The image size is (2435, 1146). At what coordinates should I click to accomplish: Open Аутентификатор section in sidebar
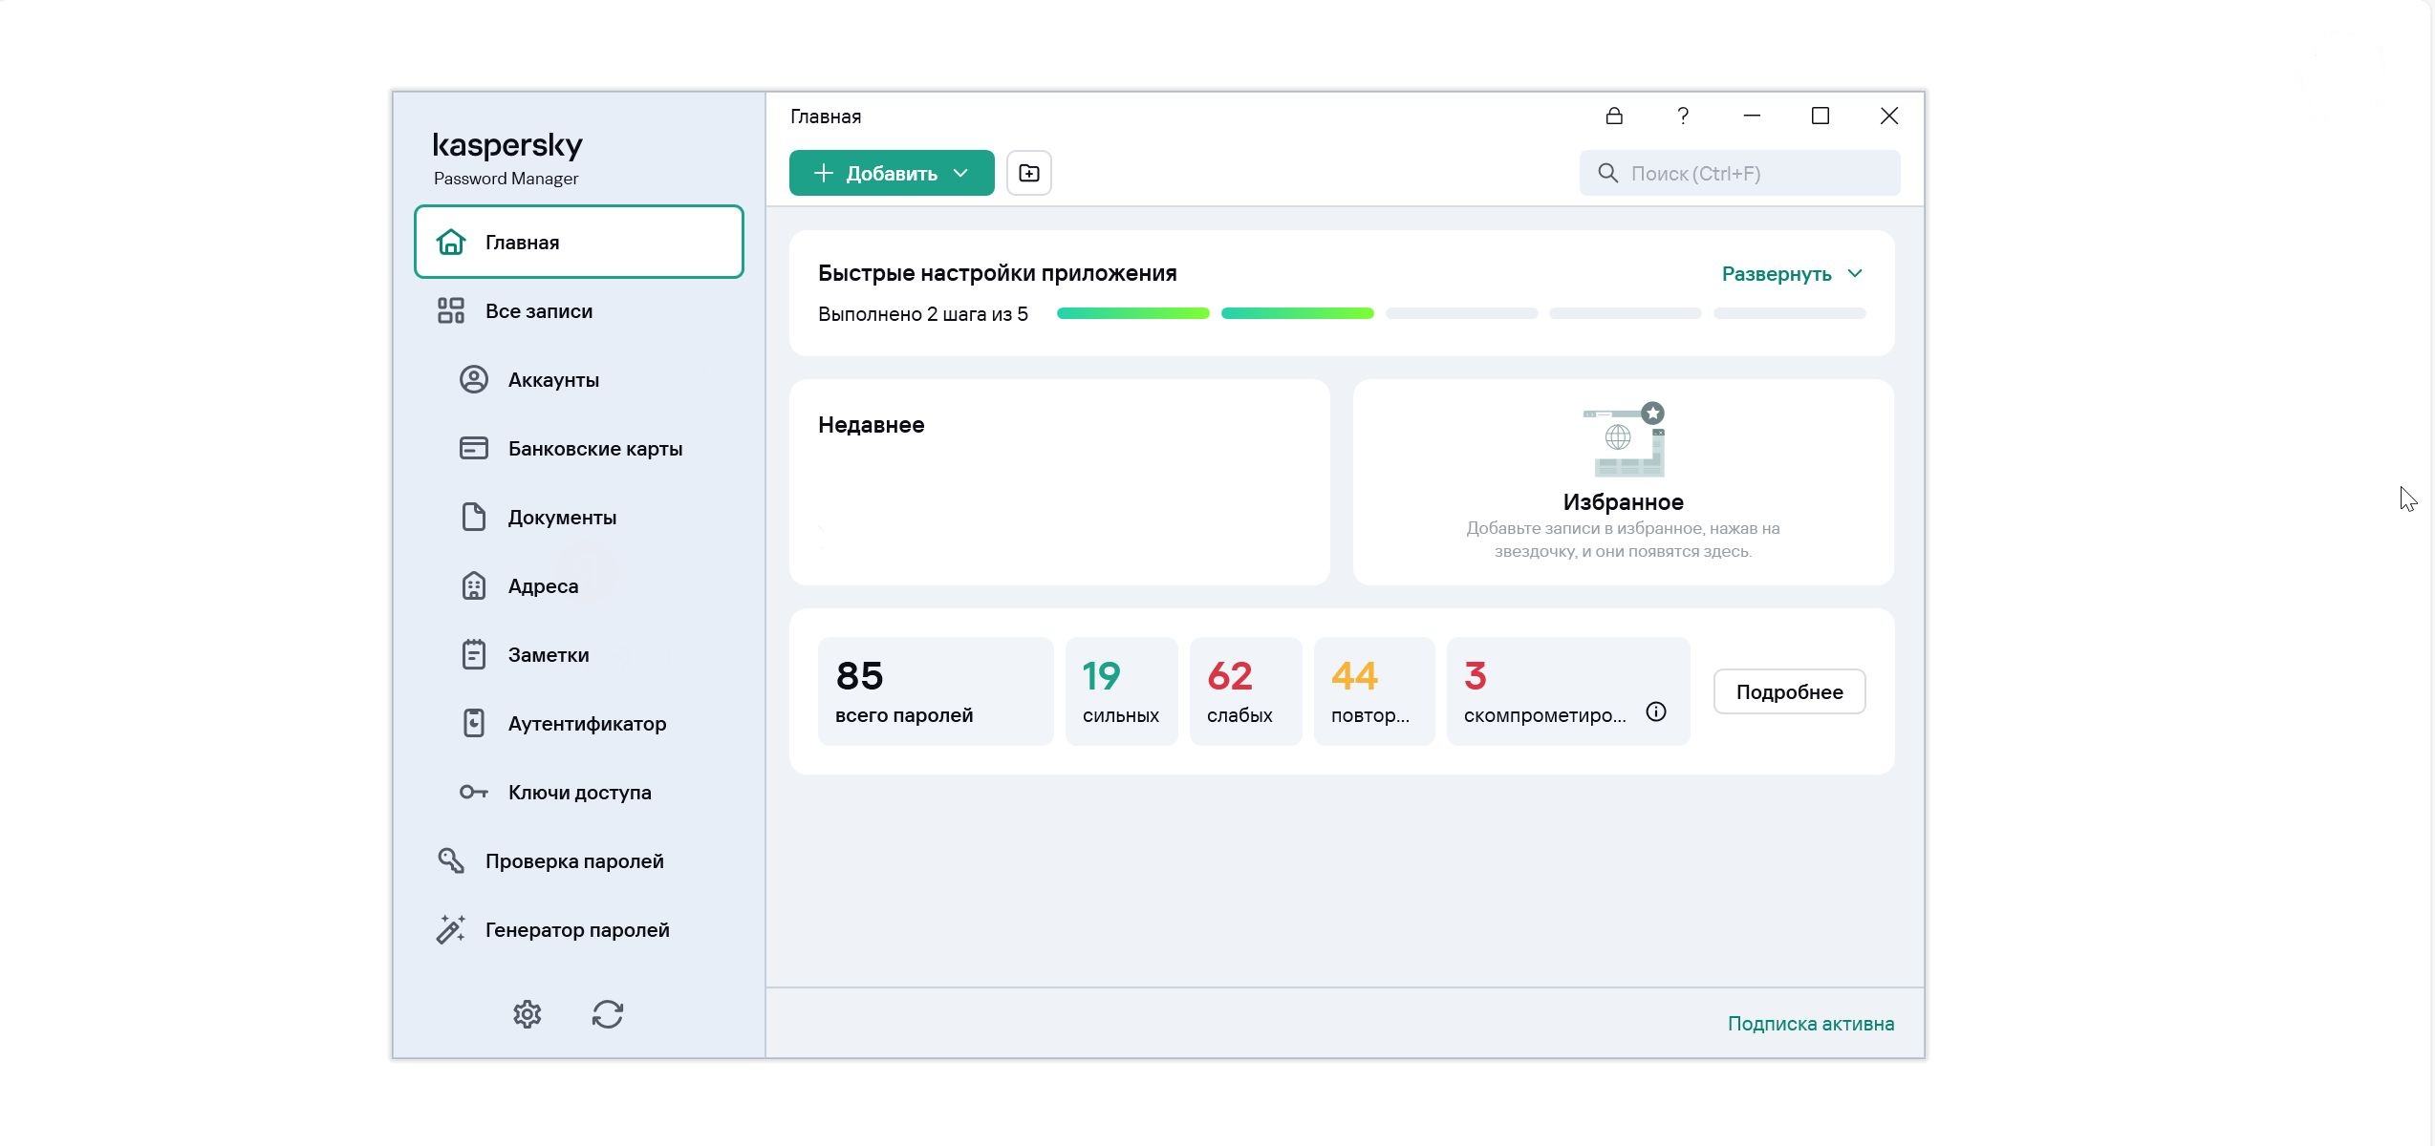coord(587,724)
